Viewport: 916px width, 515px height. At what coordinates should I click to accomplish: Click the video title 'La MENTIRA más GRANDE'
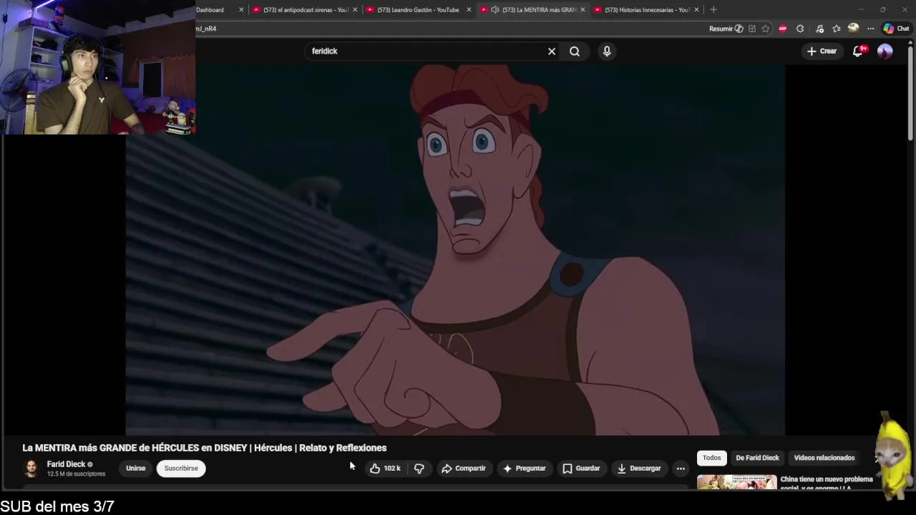205,448
